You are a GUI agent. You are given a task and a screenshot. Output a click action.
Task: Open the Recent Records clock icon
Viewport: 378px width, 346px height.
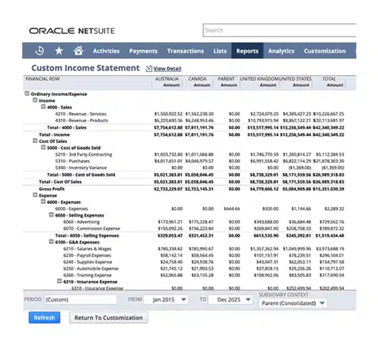coord(39,51)
